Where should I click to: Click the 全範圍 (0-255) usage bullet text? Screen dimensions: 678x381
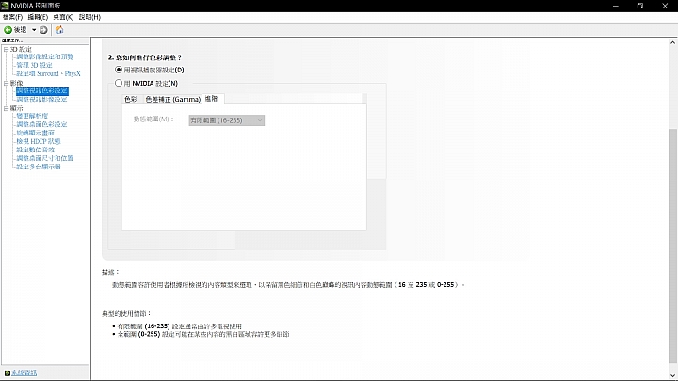(x=203, y=334)
